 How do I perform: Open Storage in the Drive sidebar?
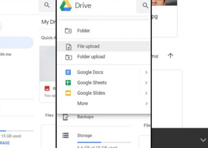tap(84, 136)
